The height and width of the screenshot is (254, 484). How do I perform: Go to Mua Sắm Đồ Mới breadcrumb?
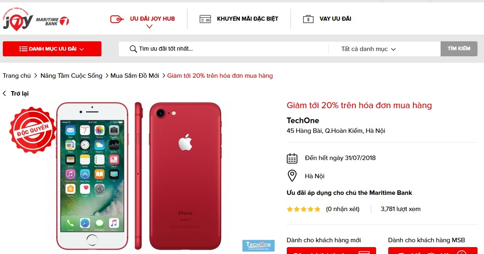(x=135, y=76)
